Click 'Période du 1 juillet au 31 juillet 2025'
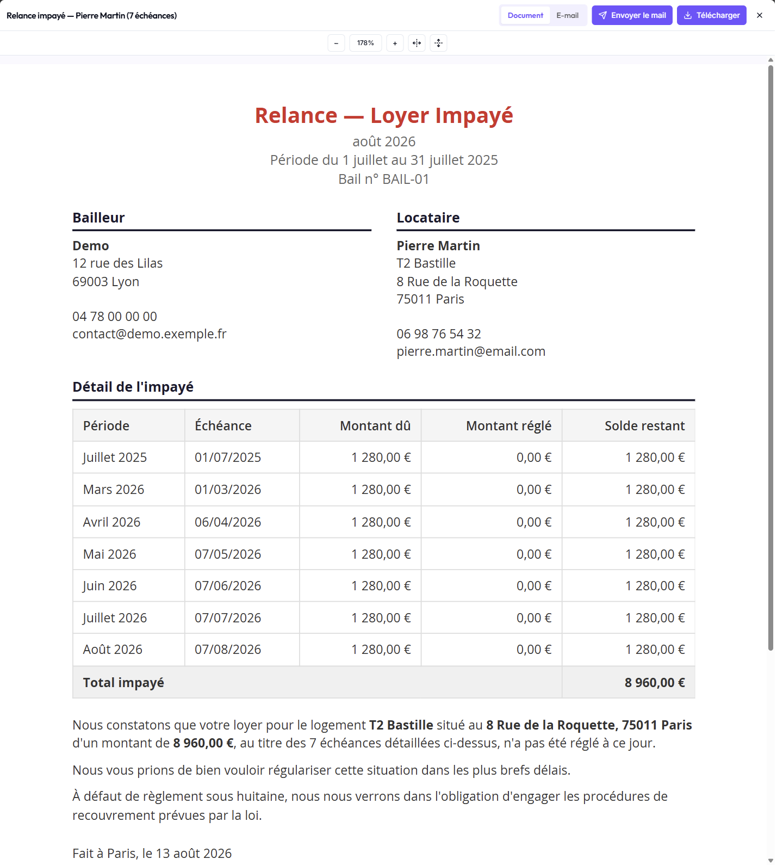The image size is (783, 865). [384, 160]
